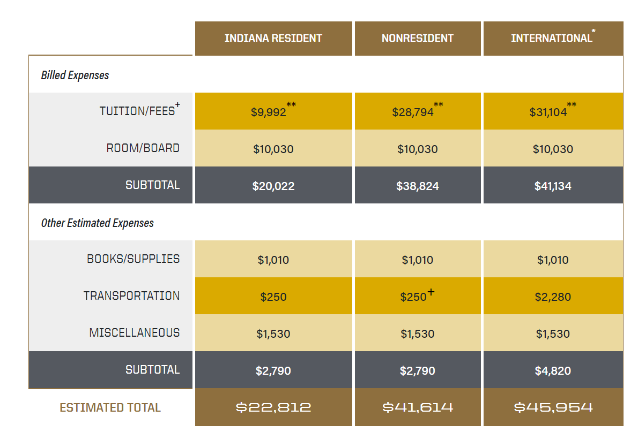
Task: Click the Indiana Resident column header
Action: tap(273, 38)
